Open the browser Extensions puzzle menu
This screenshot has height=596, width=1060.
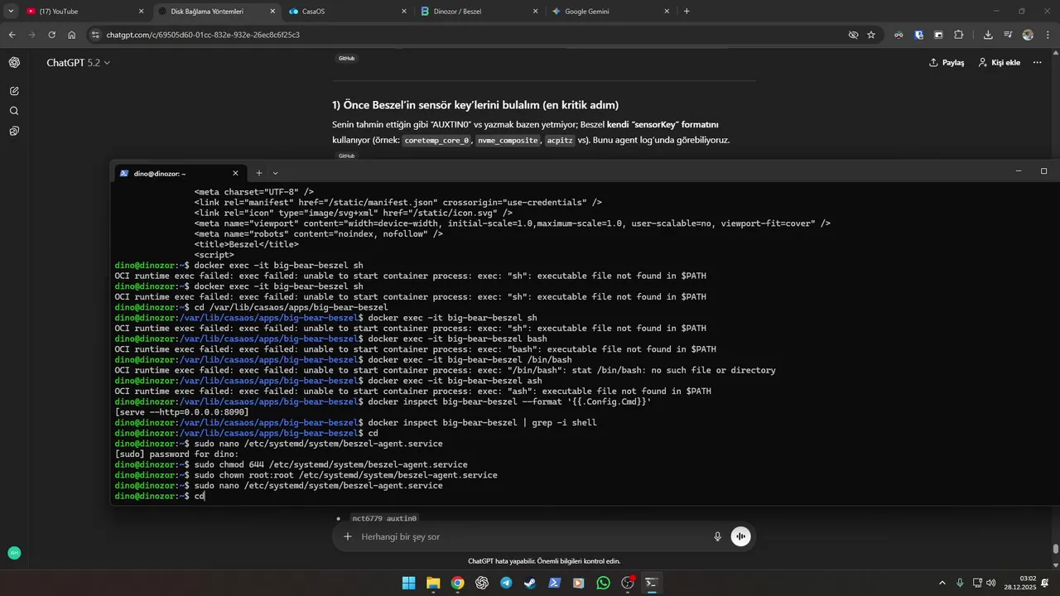point(959,35)
